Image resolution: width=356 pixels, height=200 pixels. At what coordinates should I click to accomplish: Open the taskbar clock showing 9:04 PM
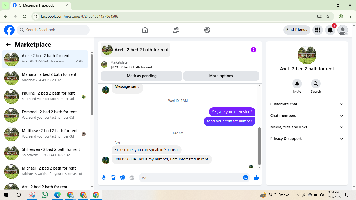pyautogui.click(x=334, y=195)
